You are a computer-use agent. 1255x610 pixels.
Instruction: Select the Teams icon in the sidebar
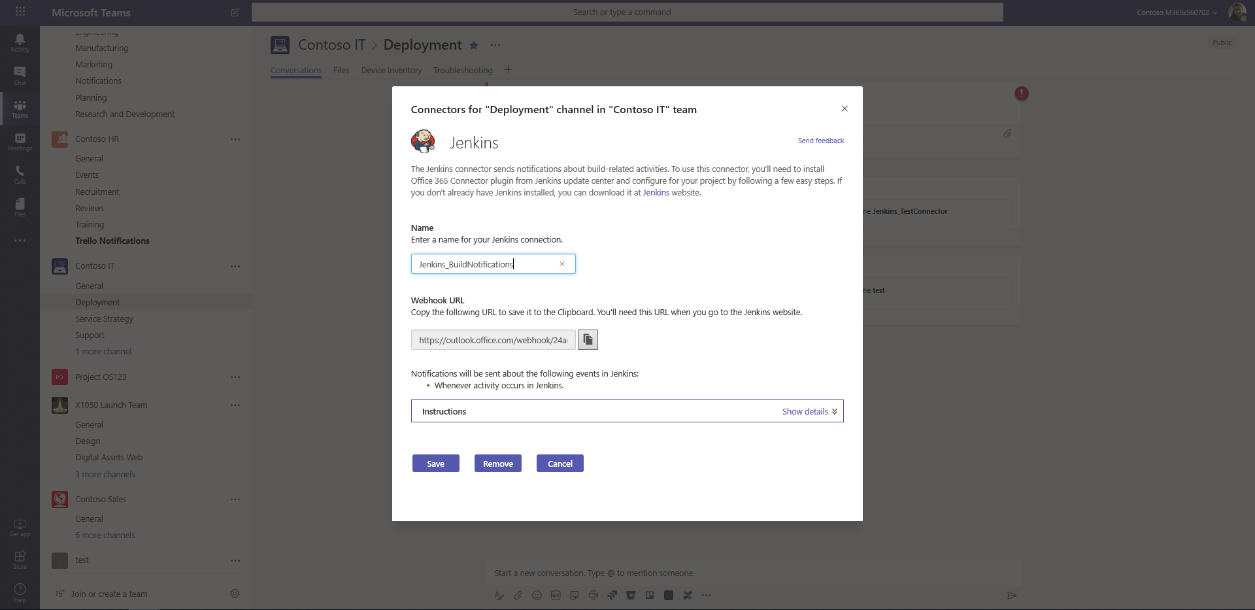coord(20,108)
